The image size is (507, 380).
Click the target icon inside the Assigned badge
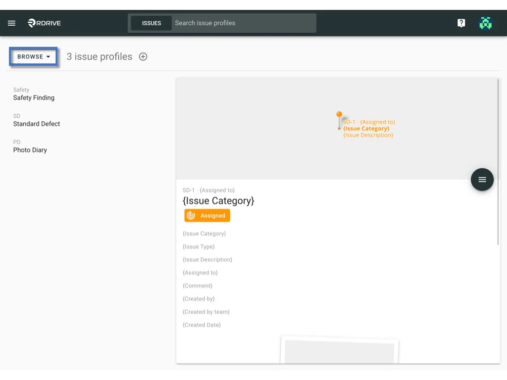tap(190, 215)
